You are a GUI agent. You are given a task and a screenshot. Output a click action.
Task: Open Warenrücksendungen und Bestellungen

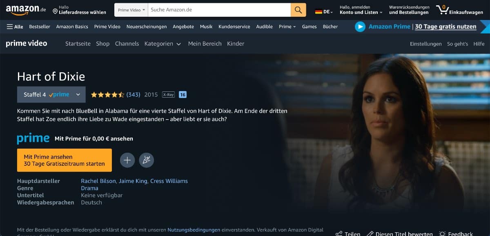(409, 10)
